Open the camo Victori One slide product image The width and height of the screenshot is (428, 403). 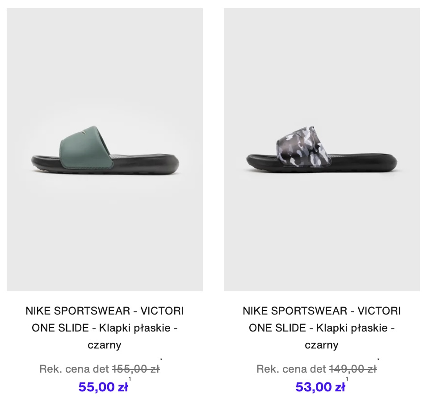[x=322, y=149]
